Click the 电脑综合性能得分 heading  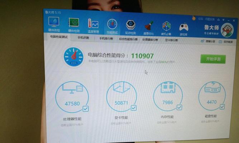click(108, 55)
